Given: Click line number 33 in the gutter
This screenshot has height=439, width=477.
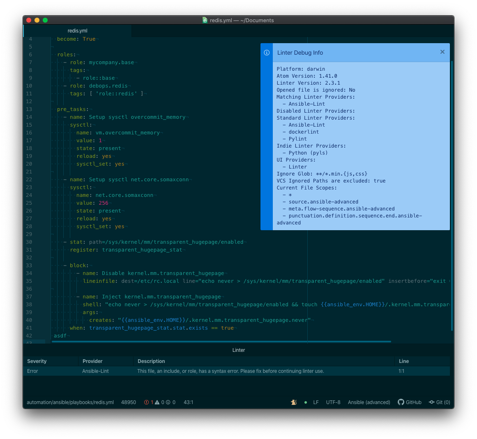Looking at the screenshot, I should (x=29, y=265).
